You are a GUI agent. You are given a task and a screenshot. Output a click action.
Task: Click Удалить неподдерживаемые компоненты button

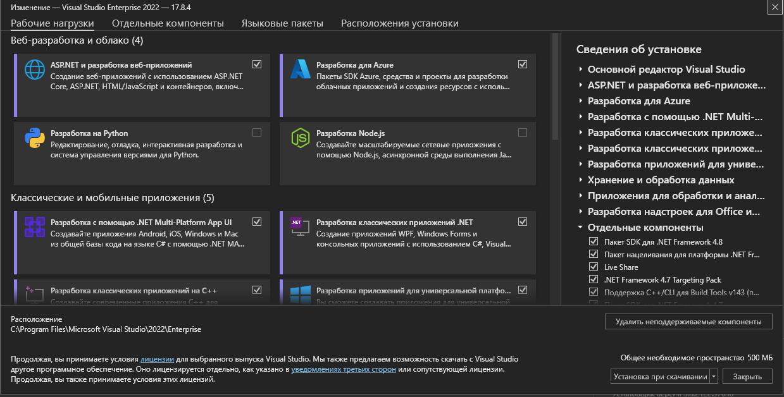point(688,322)
